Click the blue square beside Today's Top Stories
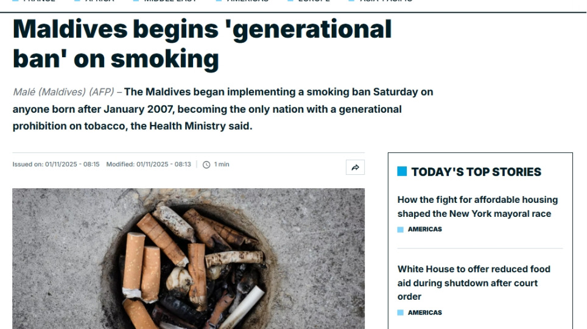Viewport: 587px width, 329px height. pyautogui.click(x=402, y=172)
